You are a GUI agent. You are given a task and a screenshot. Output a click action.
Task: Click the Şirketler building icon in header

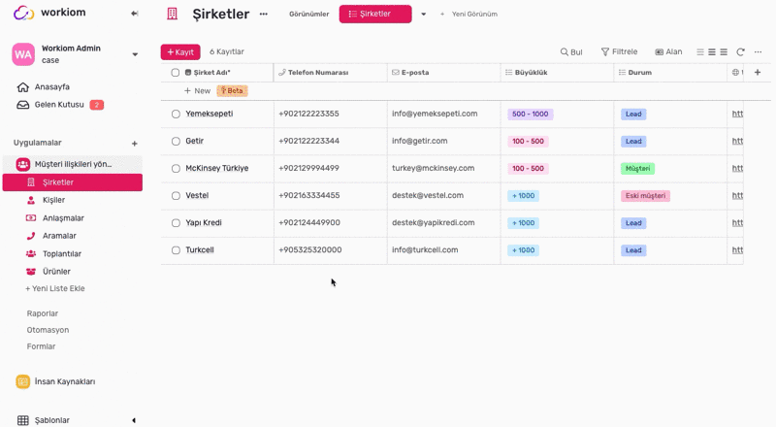click(x=173, y=14)
